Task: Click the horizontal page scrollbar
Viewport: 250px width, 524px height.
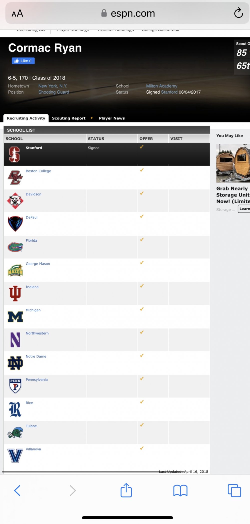Action: pos(92,471)
